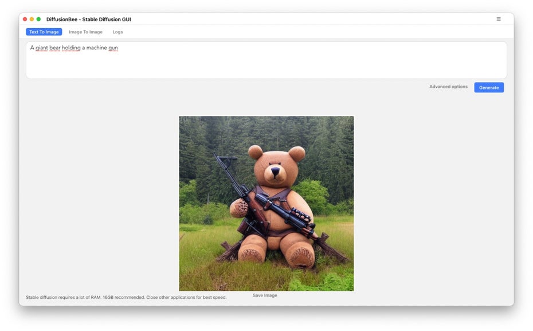The height and width of the screenshot is (331, 533).
Task: Click the Generate button
Action: pos(489,87)
